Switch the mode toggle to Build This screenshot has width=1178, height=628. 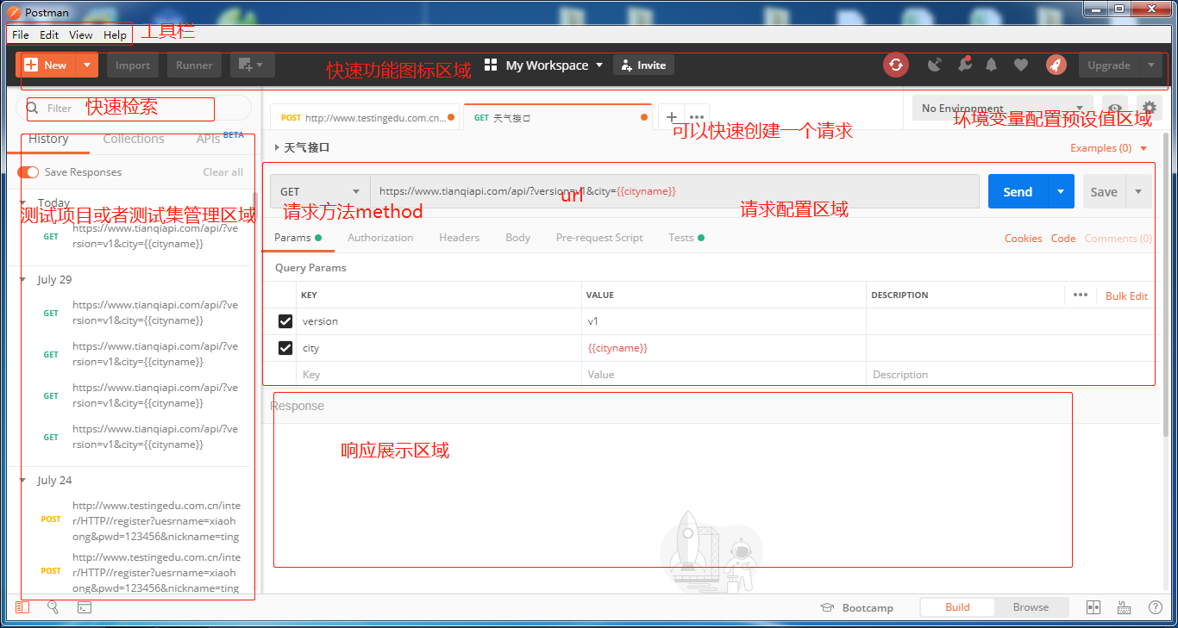tap(957, 607)
